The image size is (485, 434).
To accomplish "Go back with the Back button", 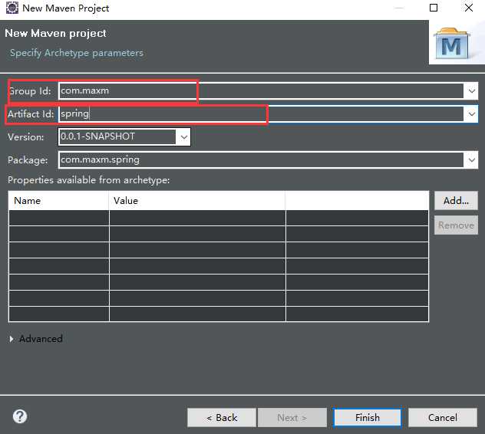I will (x=222, y=418).
